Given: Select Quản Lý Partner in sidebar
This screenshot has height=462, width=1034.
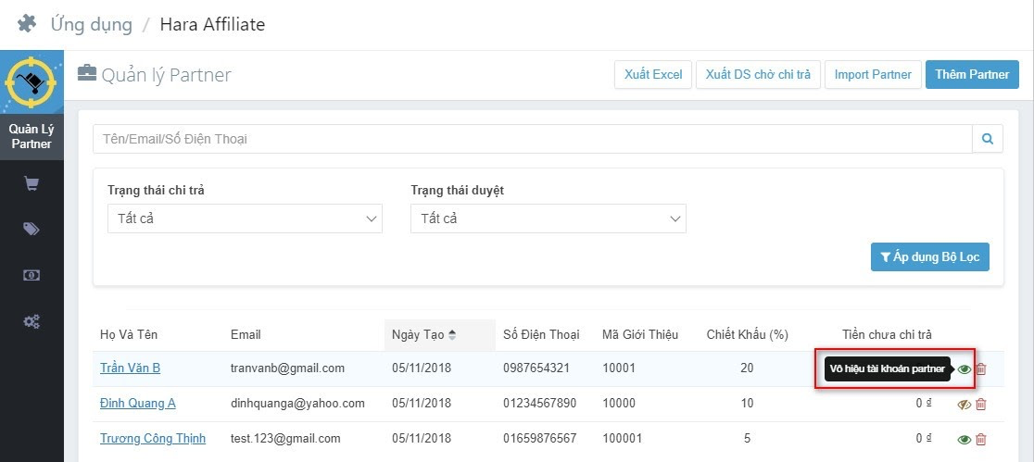Looking at the screenshot, I should [x=32, y=136].
